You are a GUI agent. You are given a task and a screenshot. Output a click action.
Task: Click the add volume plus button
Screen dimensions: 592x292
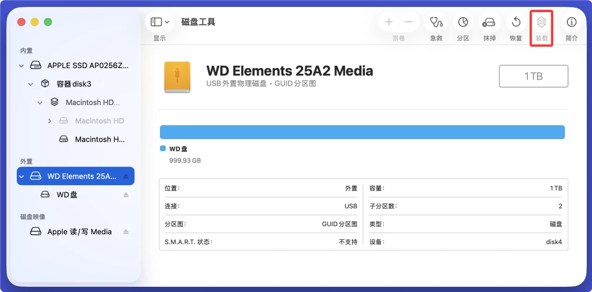(389, 22)
